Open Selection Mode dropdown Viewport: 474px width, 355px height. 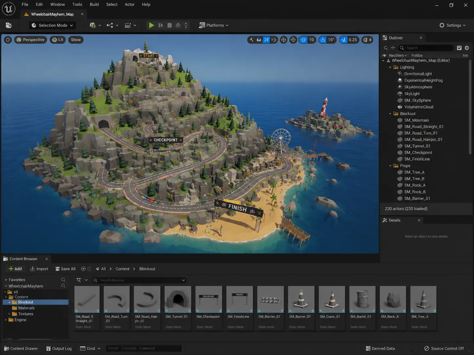point(52,25)
